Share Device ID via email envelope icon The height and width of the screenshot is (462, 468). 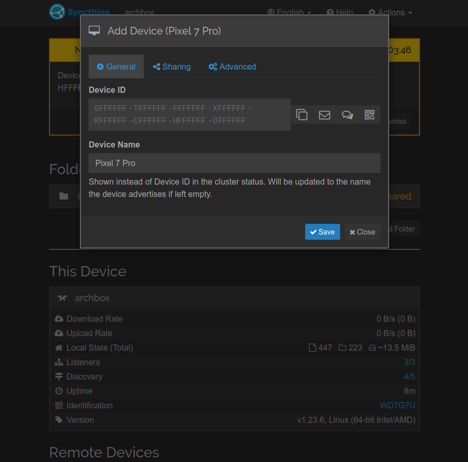pos(324,114)
